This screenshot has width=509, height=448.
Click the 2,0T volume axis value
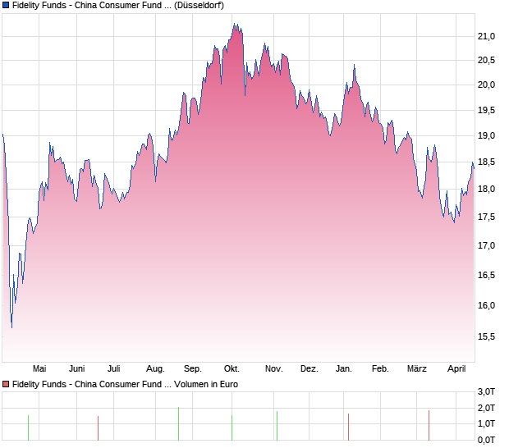point(486,408)
